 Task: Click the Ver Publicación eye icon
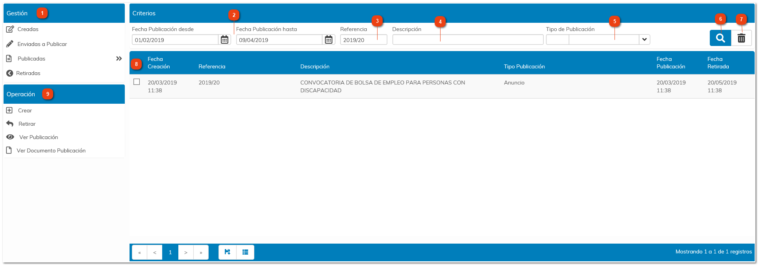click(10, 137)
